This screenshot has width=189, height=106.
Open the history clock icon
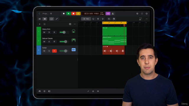pyautogui.click(x=137, y=14)
